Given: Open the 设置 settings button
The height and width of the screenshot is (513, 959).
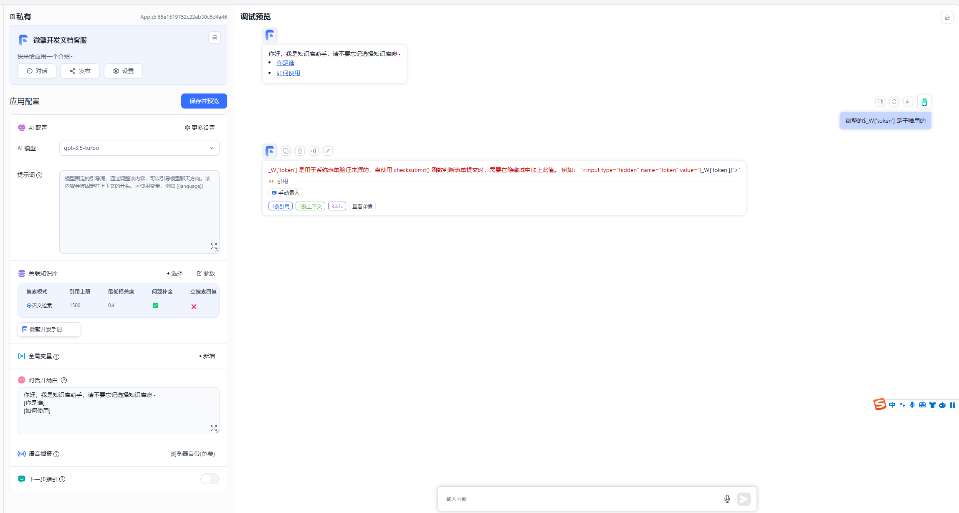Looking at the screenshot, I should coord(123,71).
